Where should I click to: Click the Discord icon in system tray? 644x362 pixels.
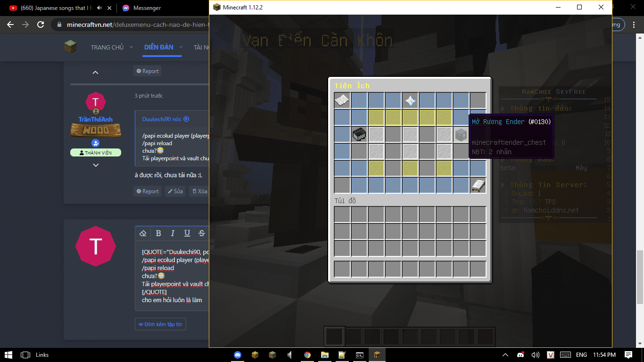pos(520,355)
